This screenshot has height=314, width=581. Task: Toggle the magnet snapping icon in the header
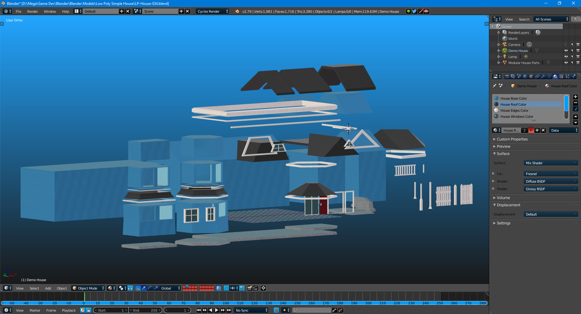pos(226,288)
